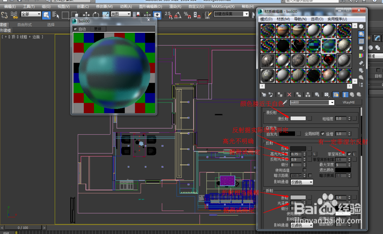Open 反射 影响通道 仅颜色 dropdown
The height and width of the screenshot is (234, 383).
tap(302, 182)
